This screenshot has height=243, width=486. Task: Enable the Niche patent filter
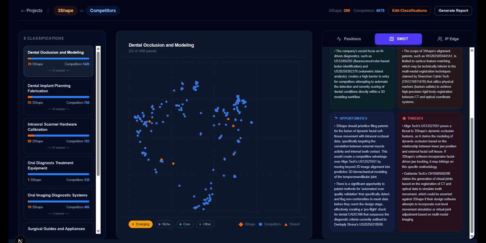[x=164, y=224]
